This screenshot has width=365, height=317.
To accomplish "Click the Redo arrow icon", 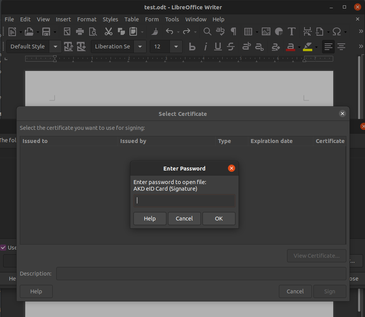I will coord(187,32).
